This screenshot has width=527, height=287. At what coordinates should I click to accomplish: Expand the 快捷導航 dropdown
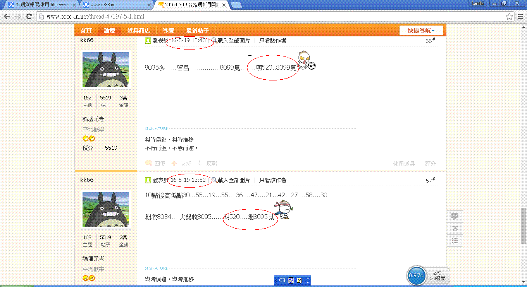pyautogui.click(x=421, y=31)
